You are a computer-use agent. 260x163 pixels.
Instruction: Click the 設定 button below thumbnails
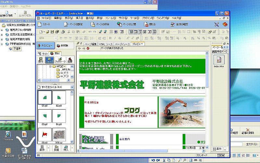(57, 148)
